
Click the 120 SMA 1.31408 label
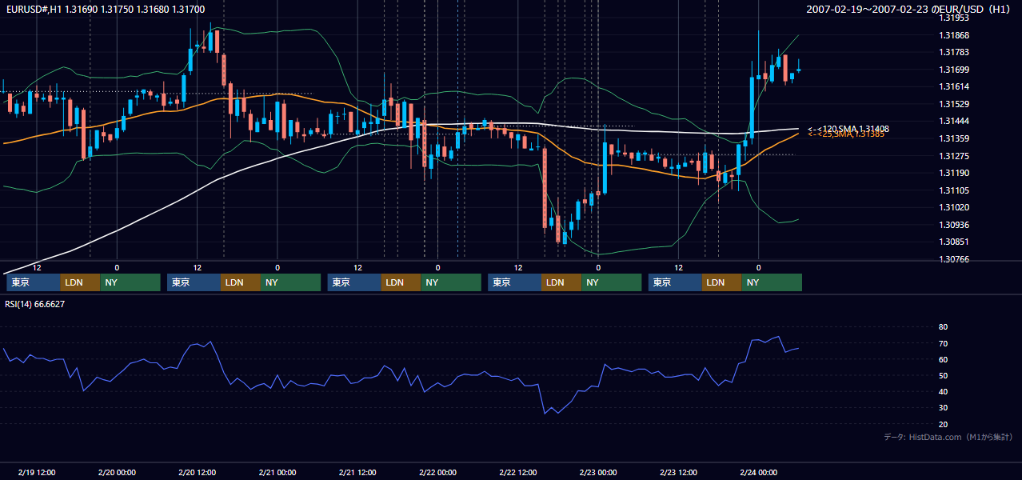[848, 129]
